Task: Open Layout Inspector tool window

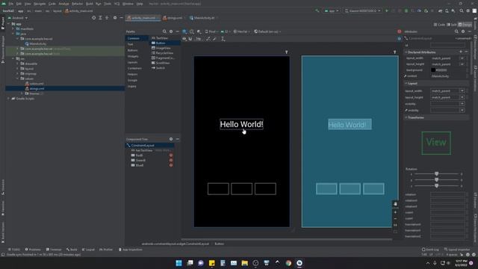Action: [x=457, y=250]
